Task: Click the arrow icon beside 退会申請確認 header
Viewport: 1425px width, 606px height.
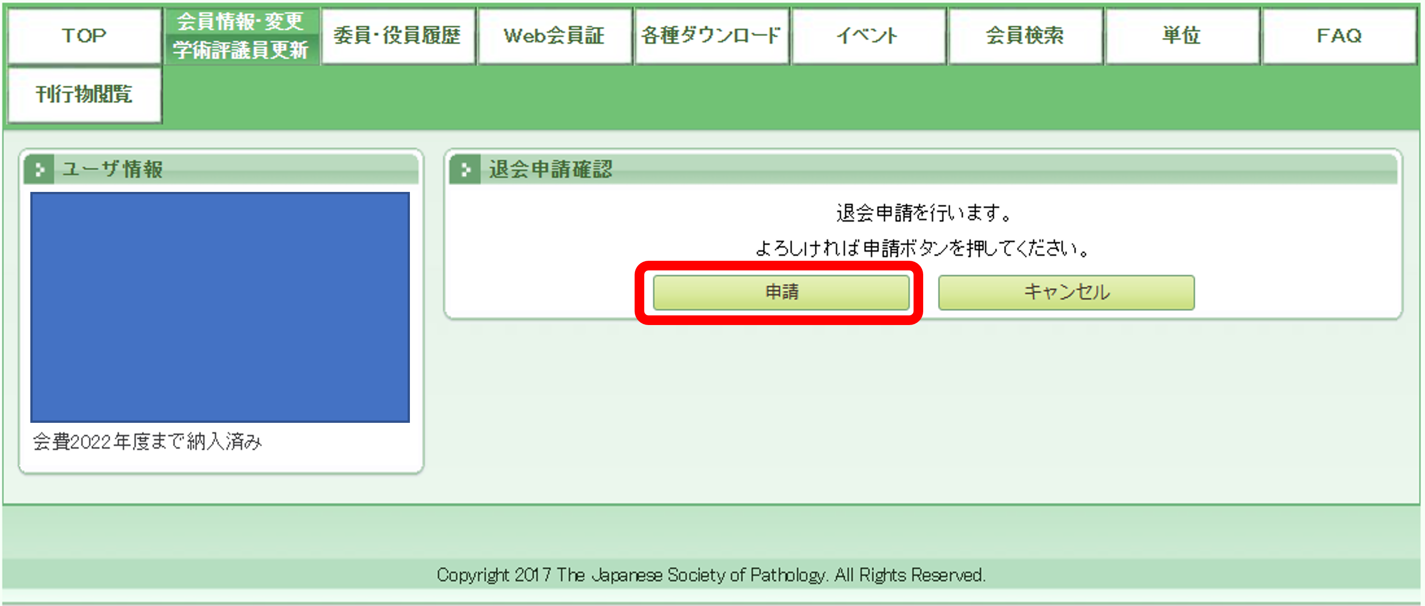Action: 465,169
